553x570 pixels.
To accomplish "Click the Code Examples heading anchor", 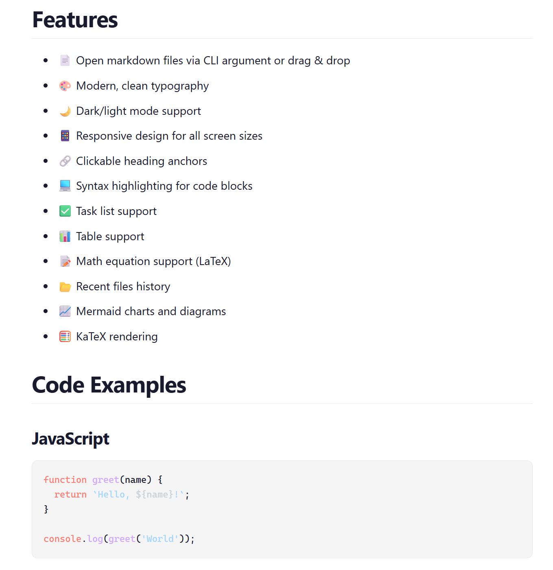I will click(x=109, y=385).
